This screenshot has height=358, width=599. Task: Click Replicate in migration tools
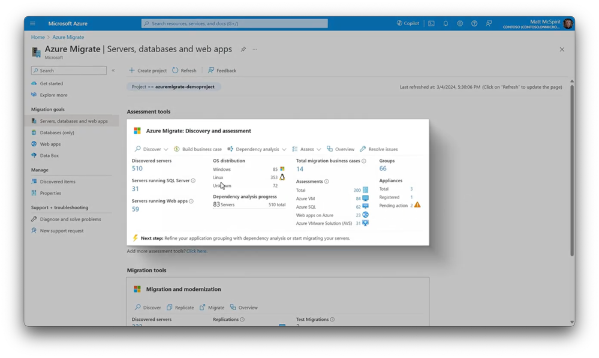tap(180, 307)
